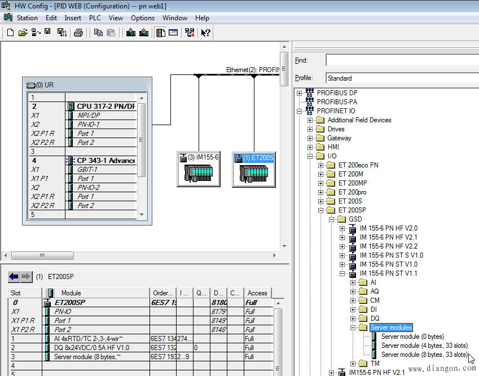Click the Save and Compile icon
The height and width of the screenshot is (376, 479).
[61, 33]
